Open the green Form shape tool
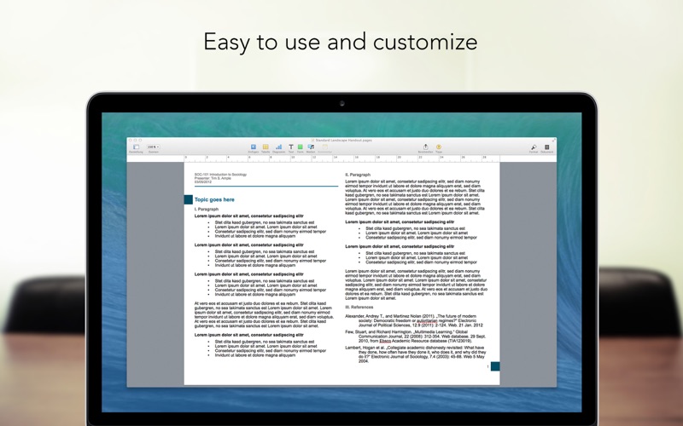Screen dimensions: 683x426 point(301,147)
